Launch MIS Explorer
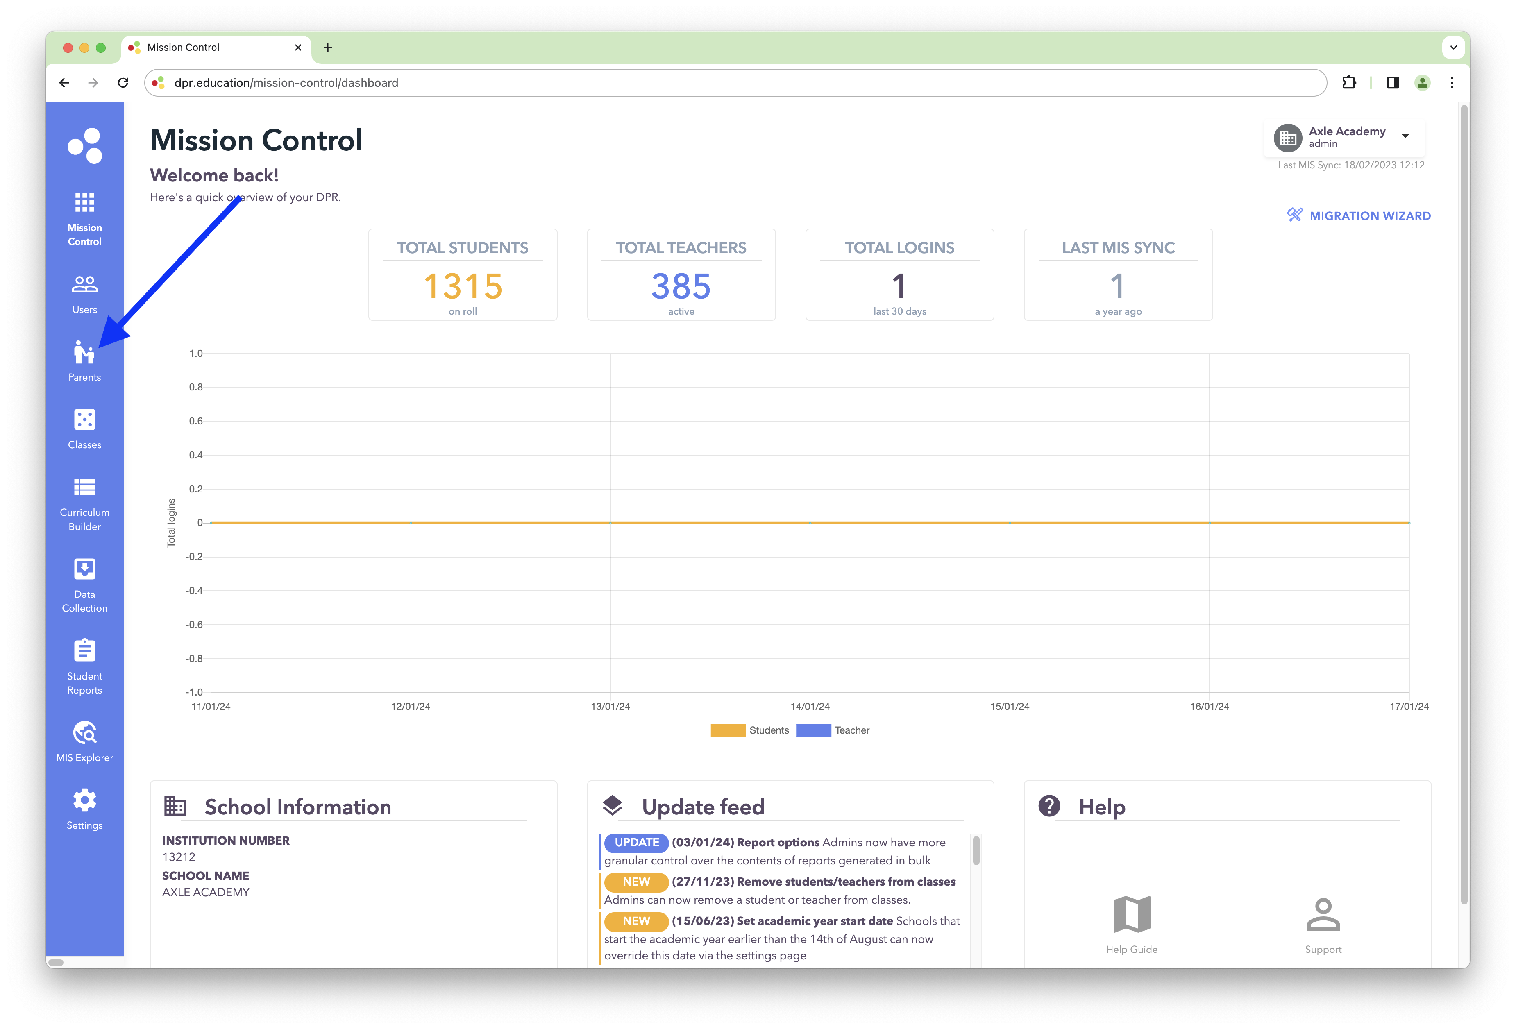The height and width of the screenshot is (1029, 1516). point(84,741)
